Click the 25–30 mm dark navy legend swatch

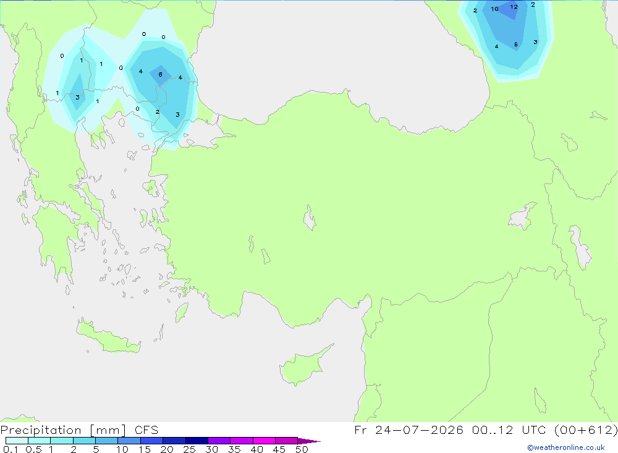[x=197, y=441]
